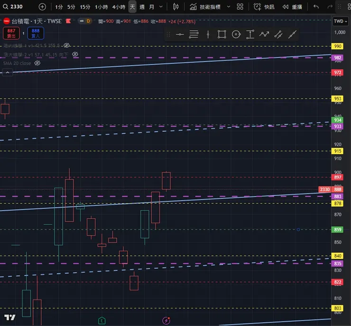Image resolution: width=351 pixels, height=326 pixels.
Task: Click the add symbol plus icon
Action: click(42, 7)
